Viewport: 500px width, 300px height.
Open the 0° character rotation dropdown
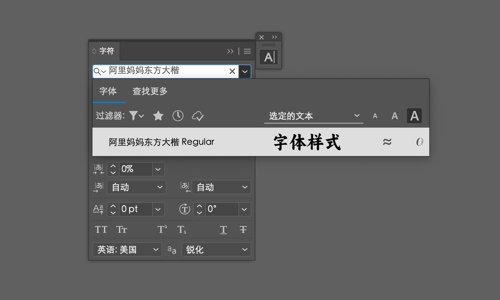click(244, 209)
